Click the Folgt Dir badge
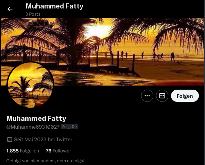This screenshot has height=165, width=205. coord(70,127)
